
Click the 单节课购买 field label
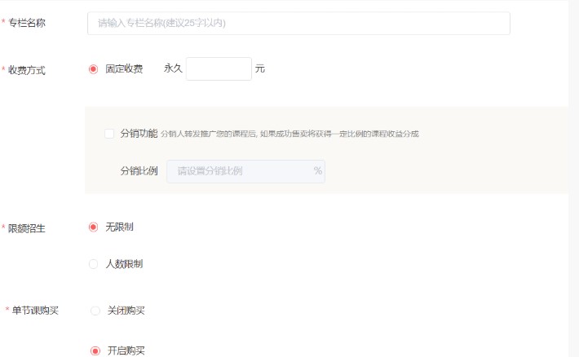click(35, 311)
